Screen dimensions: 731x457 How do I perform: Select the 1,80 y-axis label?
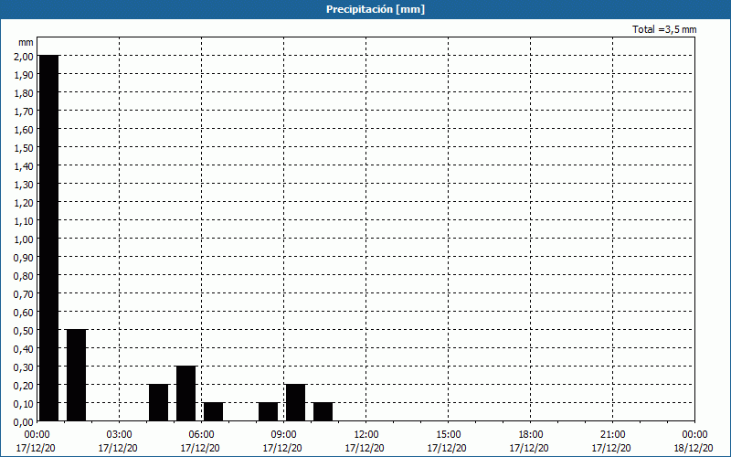[x=24, y=93]
